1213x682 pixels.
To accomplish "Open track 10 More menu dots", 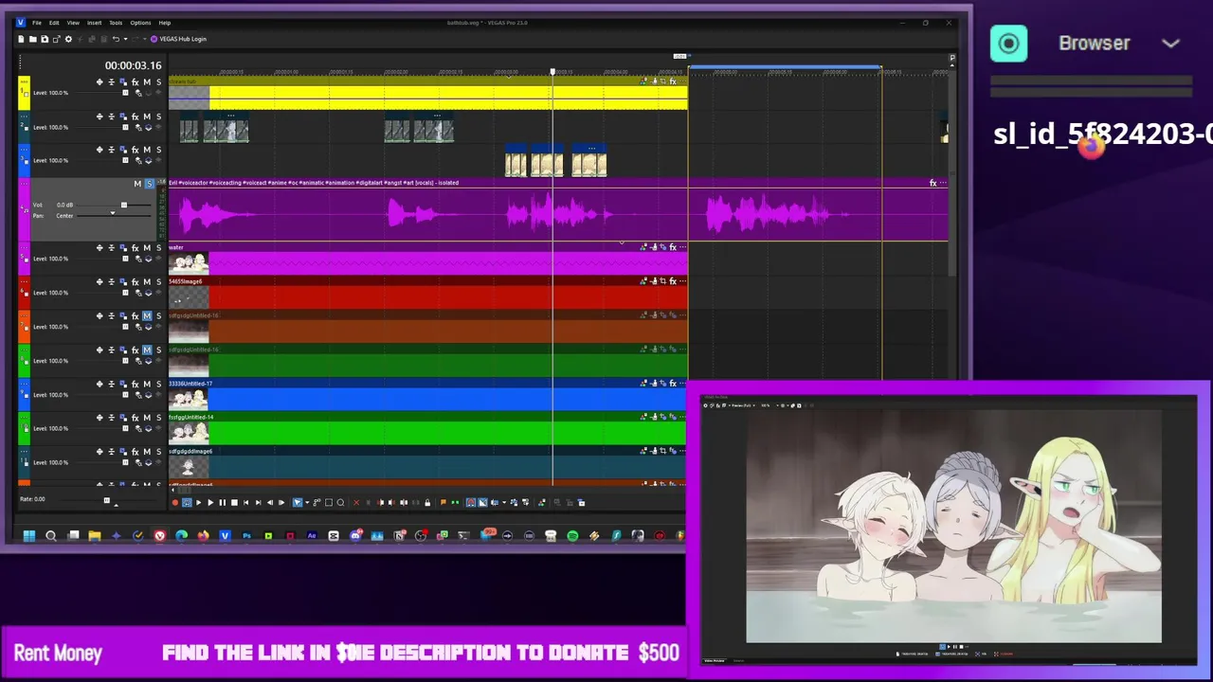I will point(24,418).
